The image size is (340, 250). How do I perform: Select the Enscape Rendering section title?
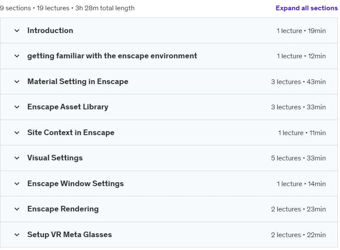coord(63,209)
